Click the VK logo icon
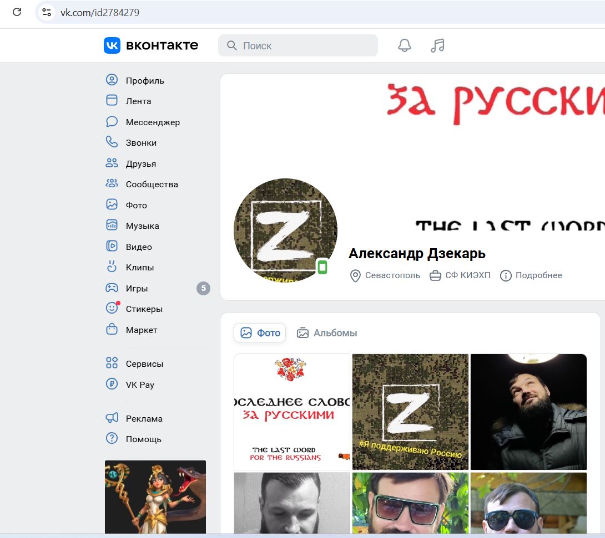Screen dimensions: 605x538 point(112,45)
